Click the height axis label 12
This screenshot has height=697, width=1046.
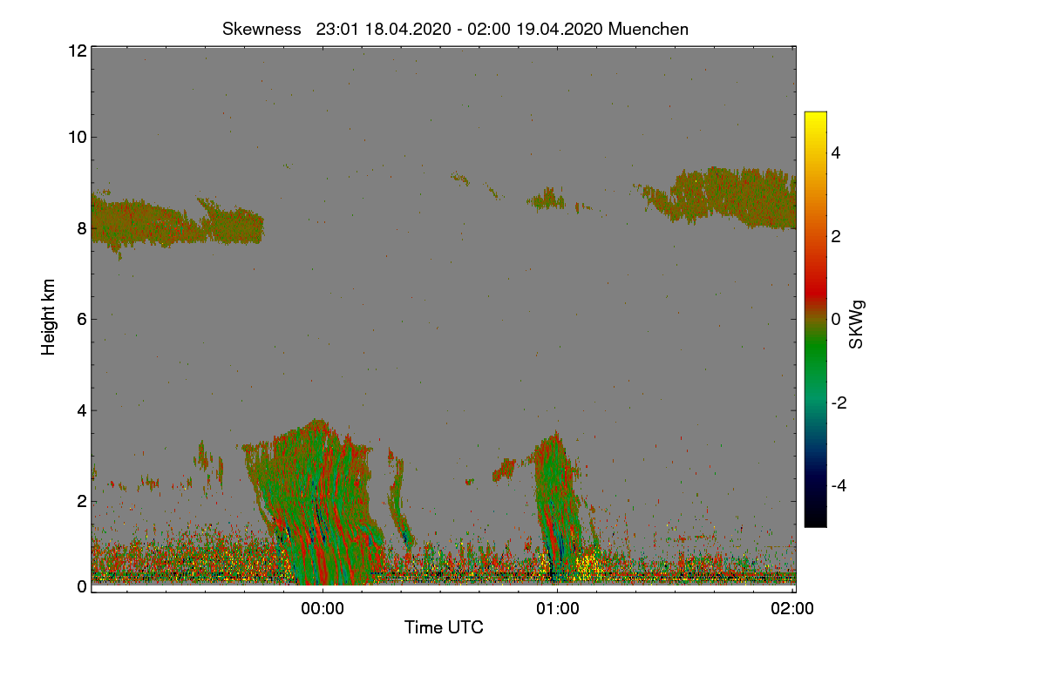coord(76,51)
